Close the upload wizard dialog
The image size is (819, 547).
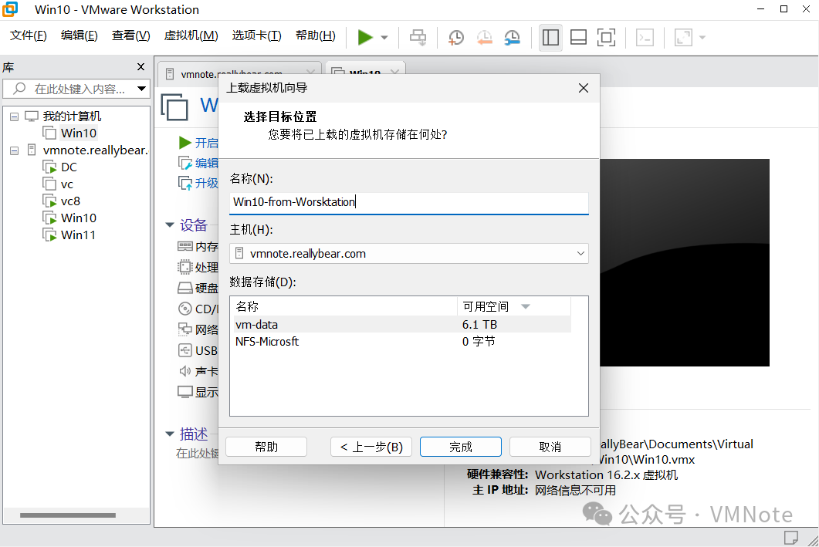coord(584,88)
